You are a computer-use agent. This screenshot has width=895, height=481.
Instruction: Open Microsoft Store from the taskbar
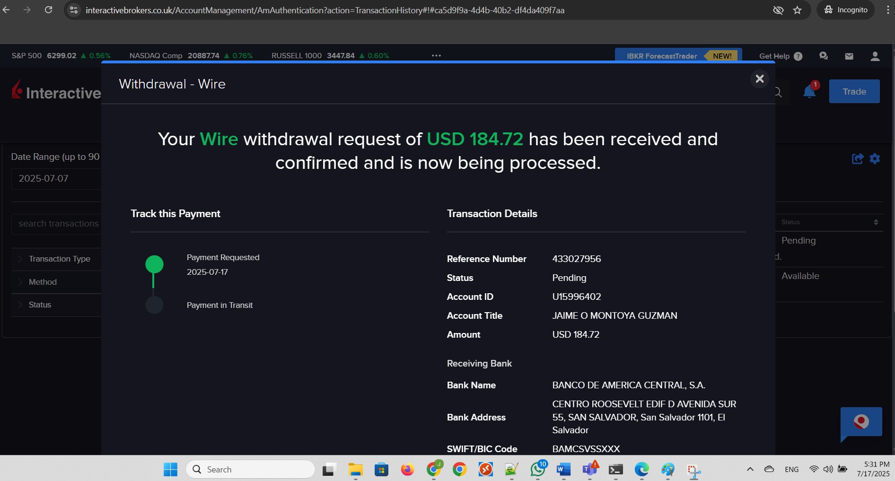[x=381, y=469]
